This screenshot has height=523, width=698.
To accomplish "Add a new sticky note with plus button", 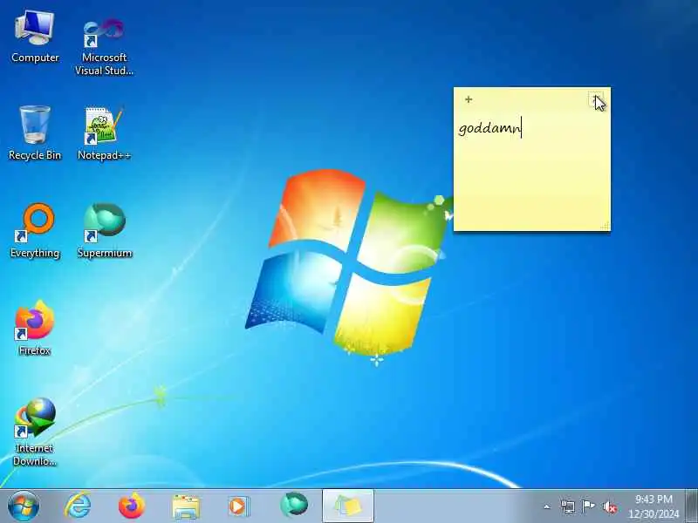I will (469, 99).
